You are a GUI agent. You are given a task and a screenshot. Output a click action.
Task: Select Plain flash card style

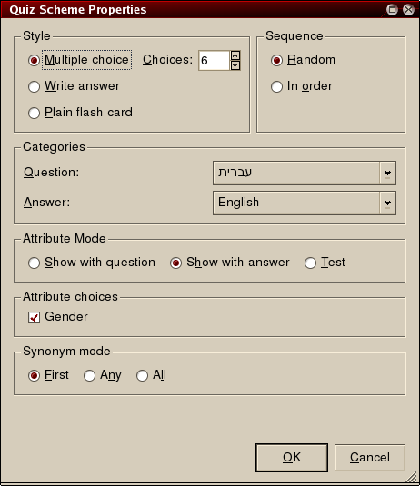(x=34, y=113)
